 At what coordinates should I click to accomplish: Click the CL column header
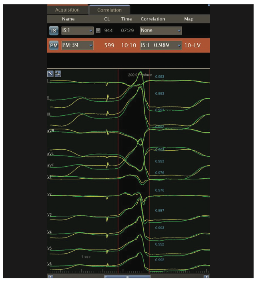(107, 19)
